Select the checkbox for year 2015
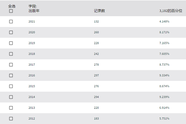The height and width of the screenshot is (124, 186). coord(11,86)
